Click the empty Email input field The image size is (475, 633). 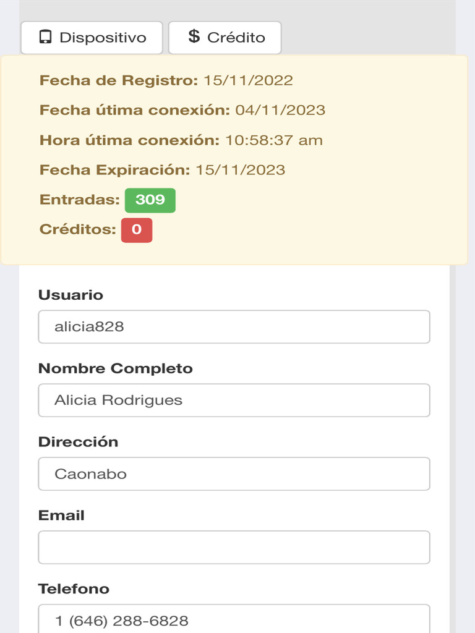[234, 548]
